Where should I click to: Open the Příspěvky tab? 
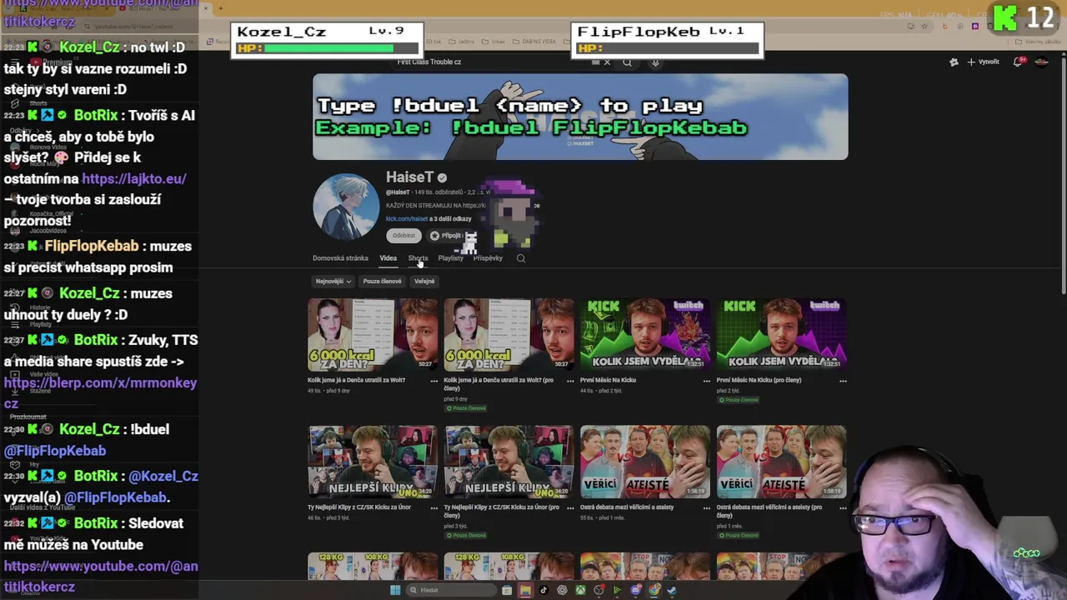point(488,258)
